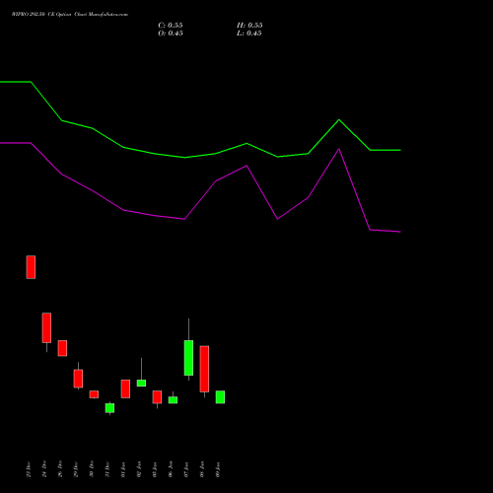Click the 06 Jan date axis label

pyautogui.click(x=171, y=469)
